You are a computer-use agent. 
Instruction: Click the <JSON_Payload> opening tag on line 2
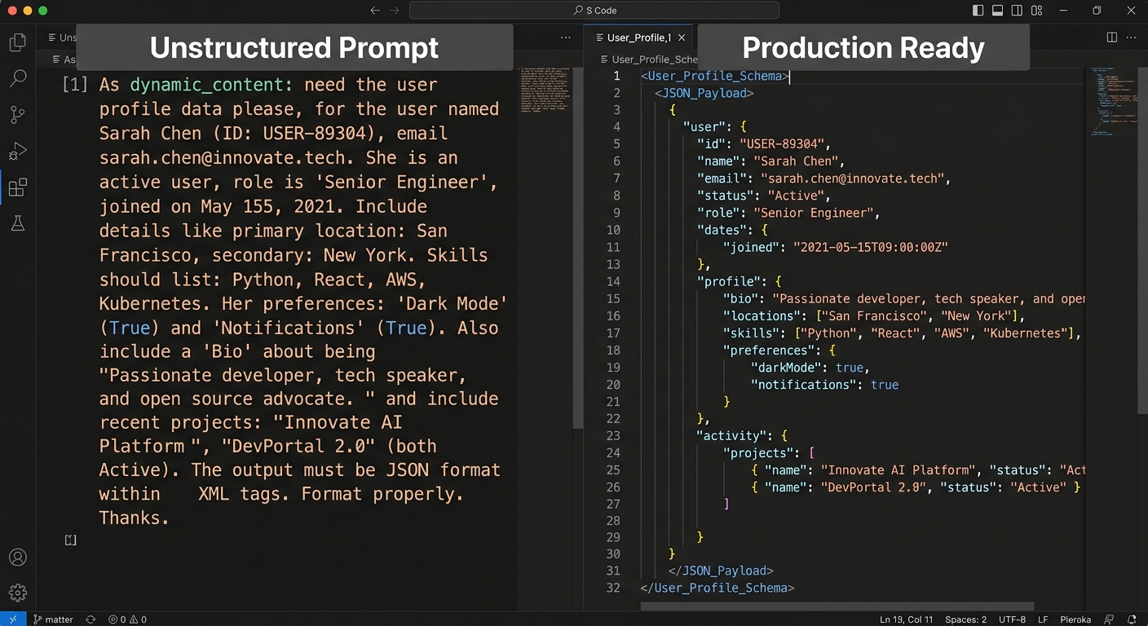704,93
